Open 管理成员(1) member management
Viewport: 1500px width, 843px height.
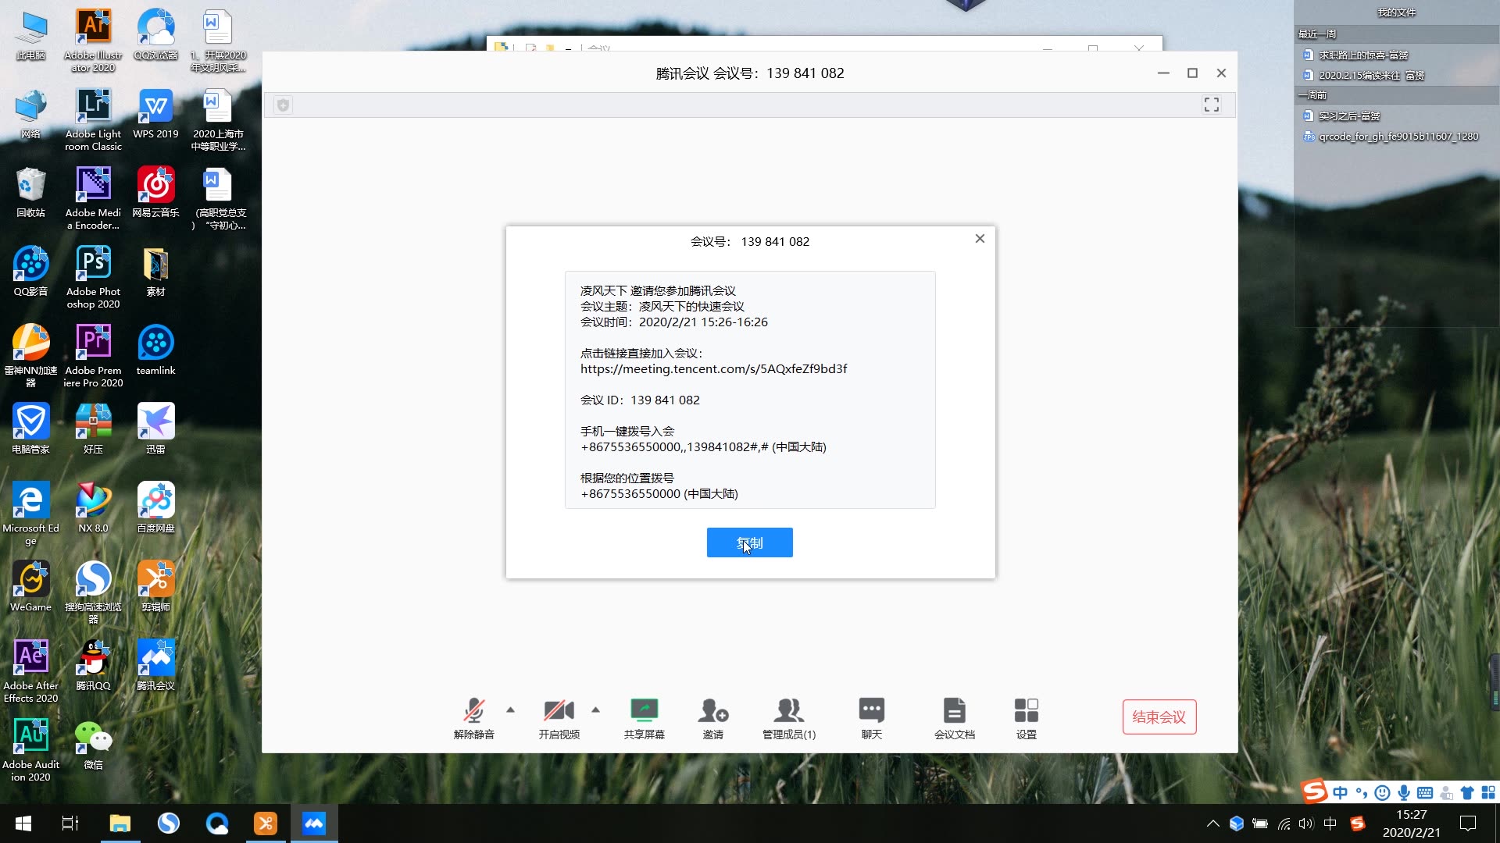(789, 718)
